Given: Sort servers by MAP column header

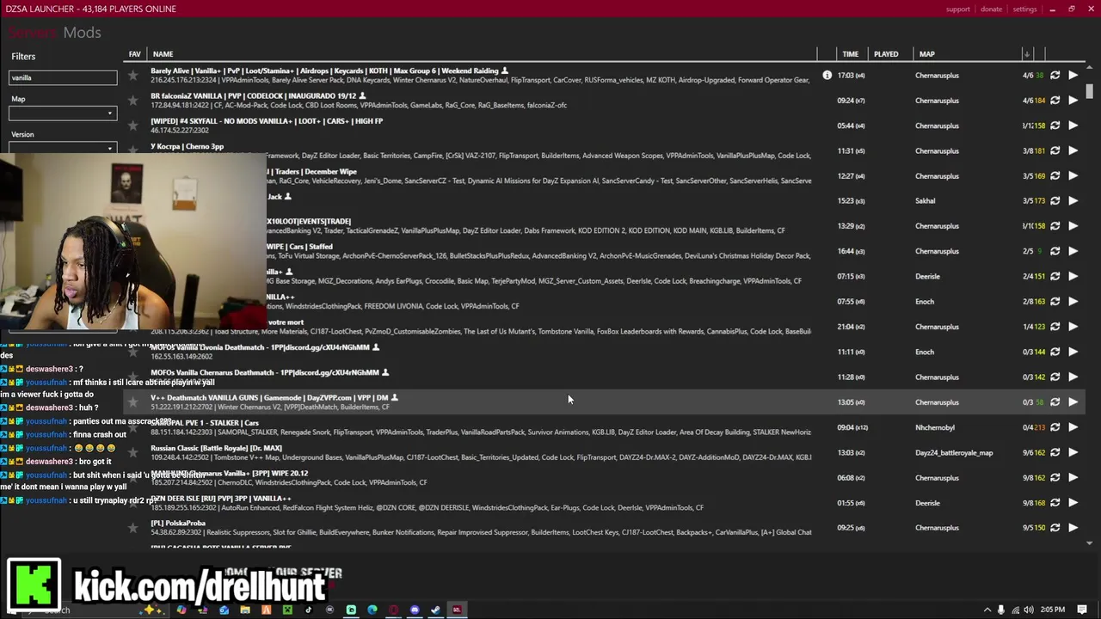Looking at the screenshot, I should point(926,54).
